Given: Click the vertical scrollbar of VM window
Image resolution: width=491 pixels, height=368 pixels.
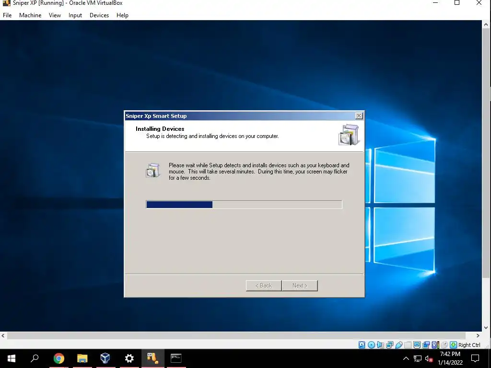Looking at the screenshot, I should (x=486, y=153).
